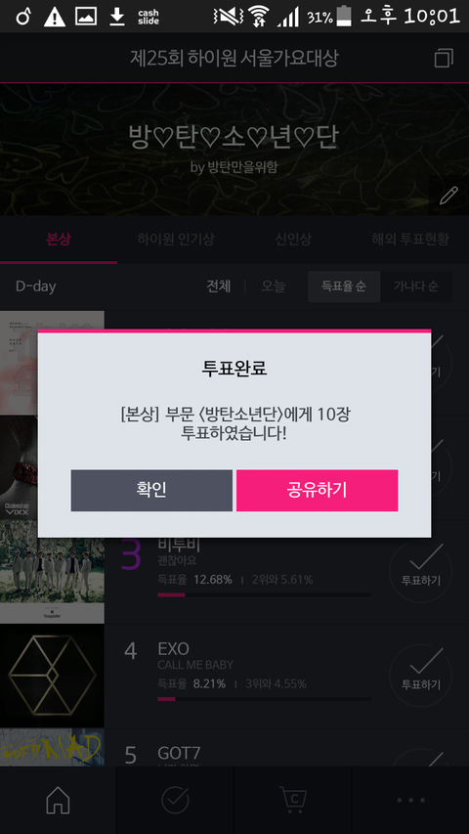The height and width of the screenshot is (834, 469).
Task: Switch to the 하이원 인기상 tab
Action: click(x=176, y=240)
